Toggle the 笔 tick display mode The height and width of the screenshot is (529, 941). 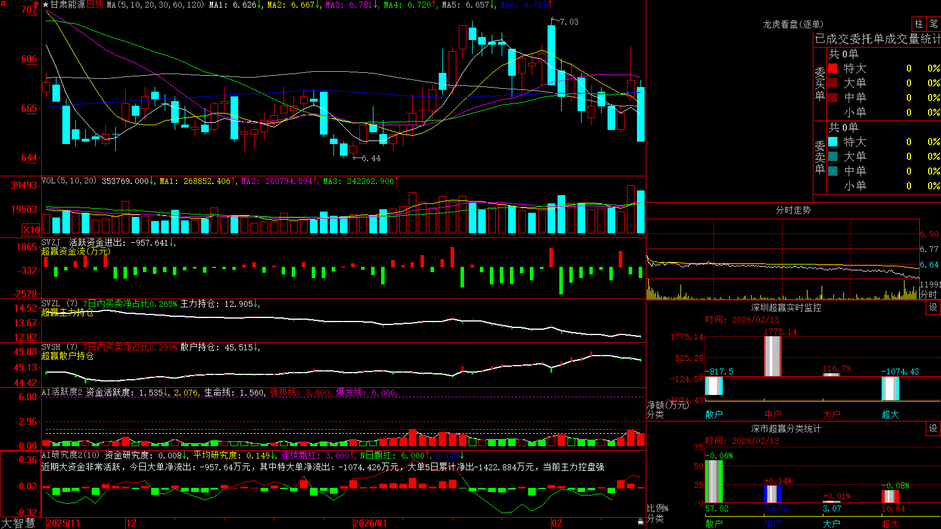pos(933,24)
